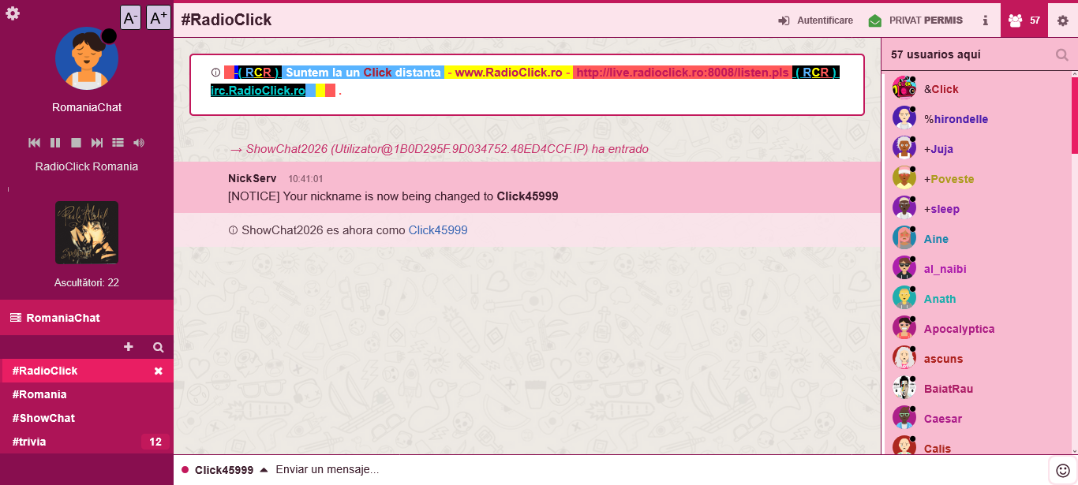The height and width of the screenshot is (485, 1078).
Task: Select user &Click in the list
Action: (x=976, y=89)
